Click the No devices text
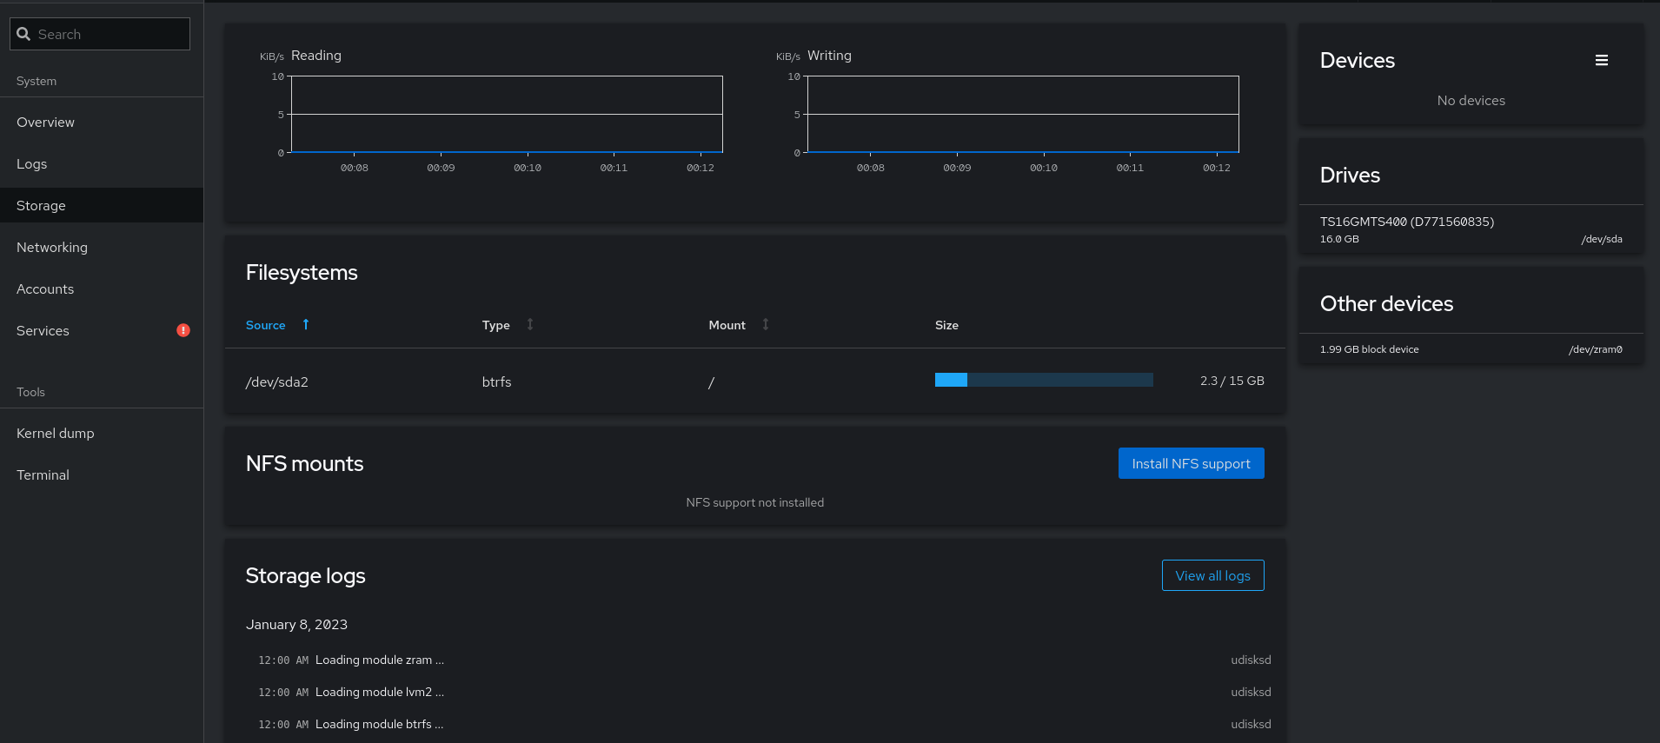1660x743 pixels. pyautogui.click(x=1471, y=100)
